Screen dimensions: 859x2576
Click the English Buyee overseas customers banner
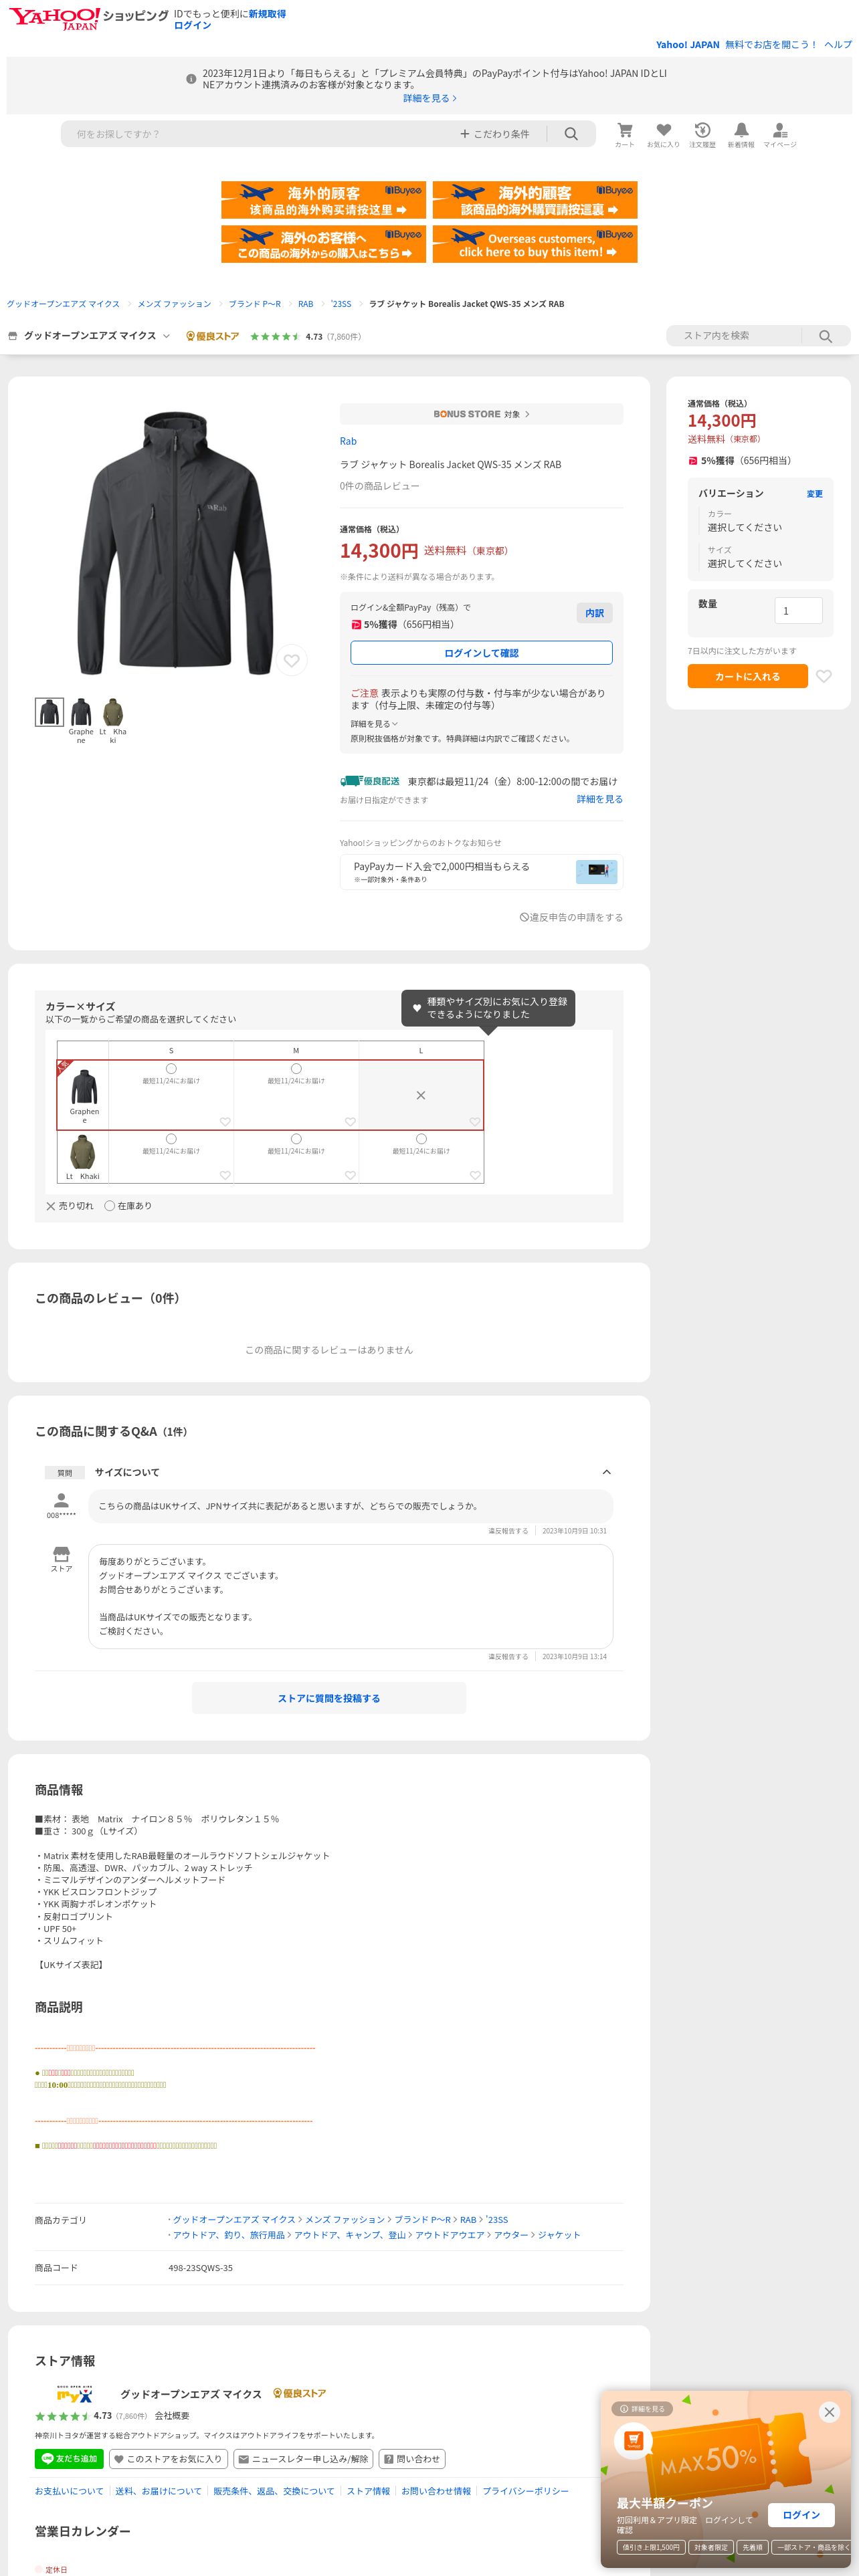tap(535, 244)
